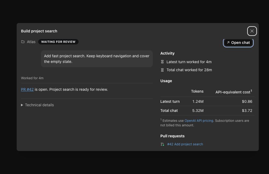The image size is (269, 174).
Task: Click the API-equivalent cost column header
Action: click(234, 92)
